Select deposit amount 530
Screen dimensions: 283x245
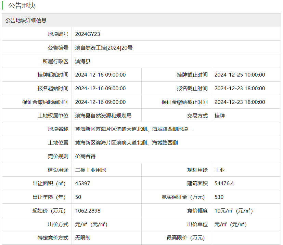[219, 197]
